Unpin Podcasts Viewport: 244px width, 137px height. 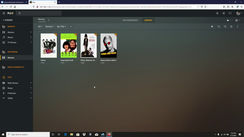31,93
